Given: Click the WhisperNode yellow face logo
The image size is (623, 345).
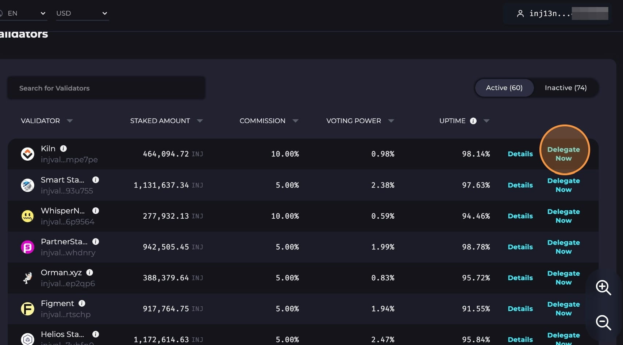Looking at the screenshot, I should (27, 216).
